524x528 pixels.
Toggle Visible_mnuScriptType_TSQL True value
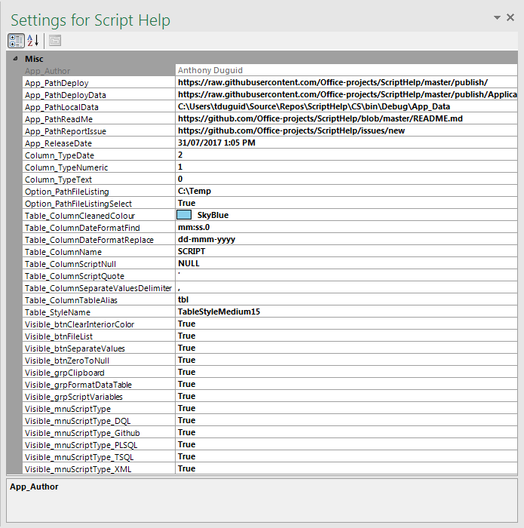coord(346,456)
